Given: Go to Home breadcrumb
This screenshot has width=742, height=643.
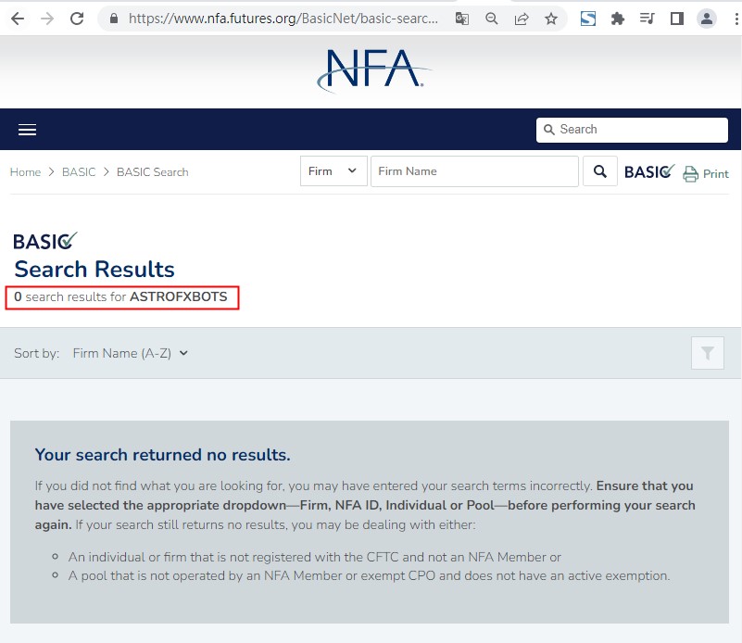Looking at the screenshot, I should tap(25, 172).
